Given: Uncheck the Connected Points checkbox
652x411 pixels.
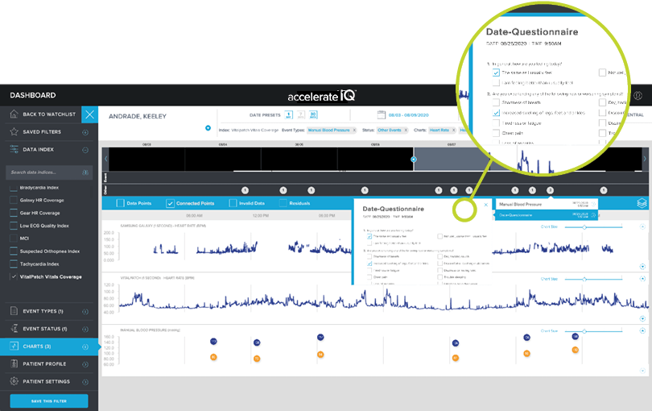Looking at the screenshot, I should 170,203.
